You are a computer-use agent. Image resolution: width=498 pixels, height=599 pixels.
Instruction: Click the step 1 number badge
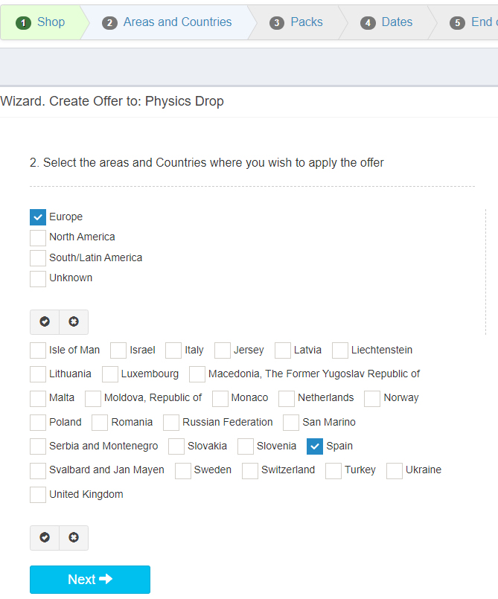tap(23, 23)
